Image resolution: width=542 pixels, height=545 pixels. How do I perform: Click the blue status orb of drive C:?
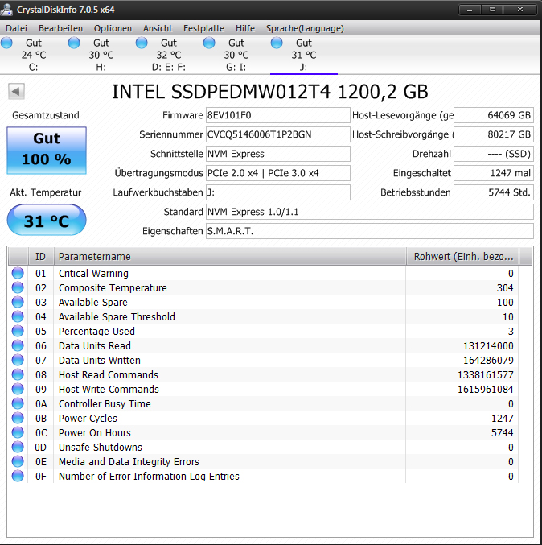pyautogui.click(x=6, y=43)
